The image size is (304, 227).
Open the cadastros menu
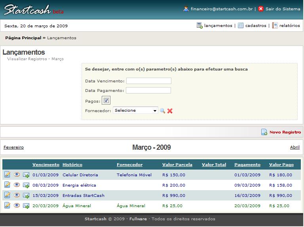[255, 25]
